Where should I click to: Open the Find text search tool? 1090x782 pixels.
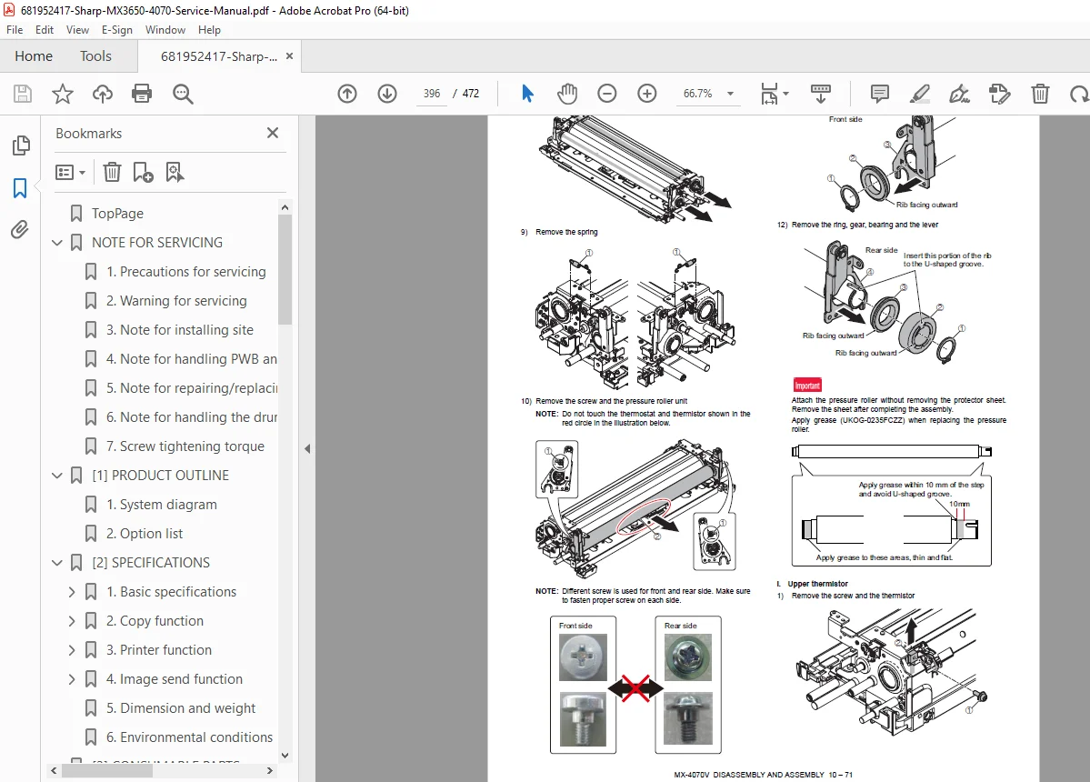[x=183, y=93]
